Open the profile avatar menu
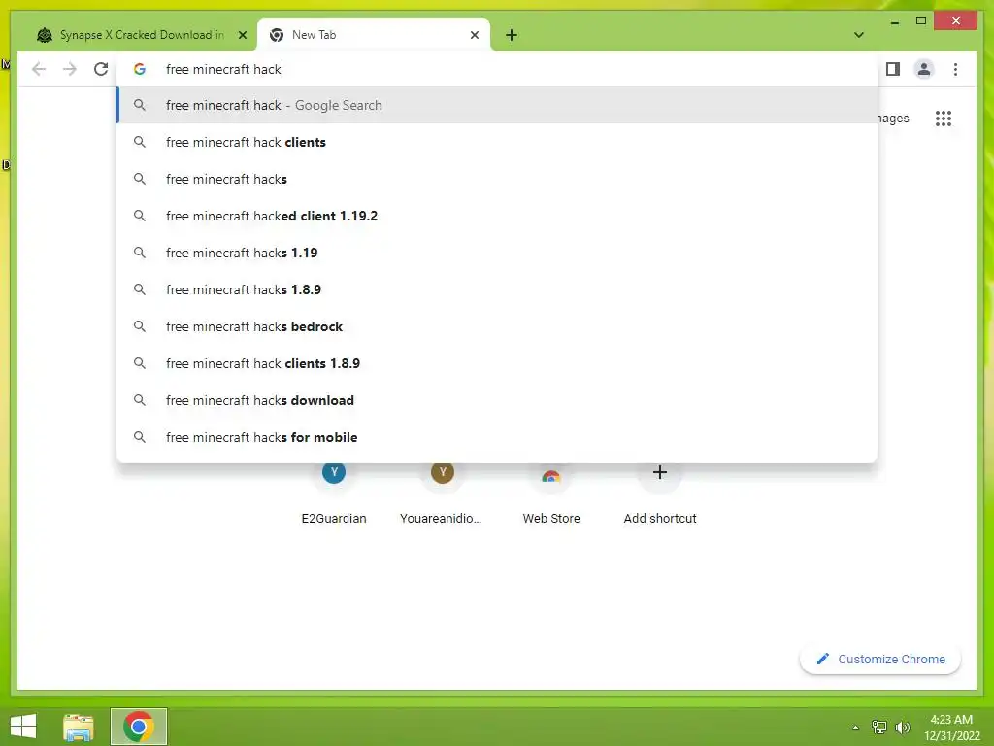Viewport: 994px width, 746px height. point(924,69)
